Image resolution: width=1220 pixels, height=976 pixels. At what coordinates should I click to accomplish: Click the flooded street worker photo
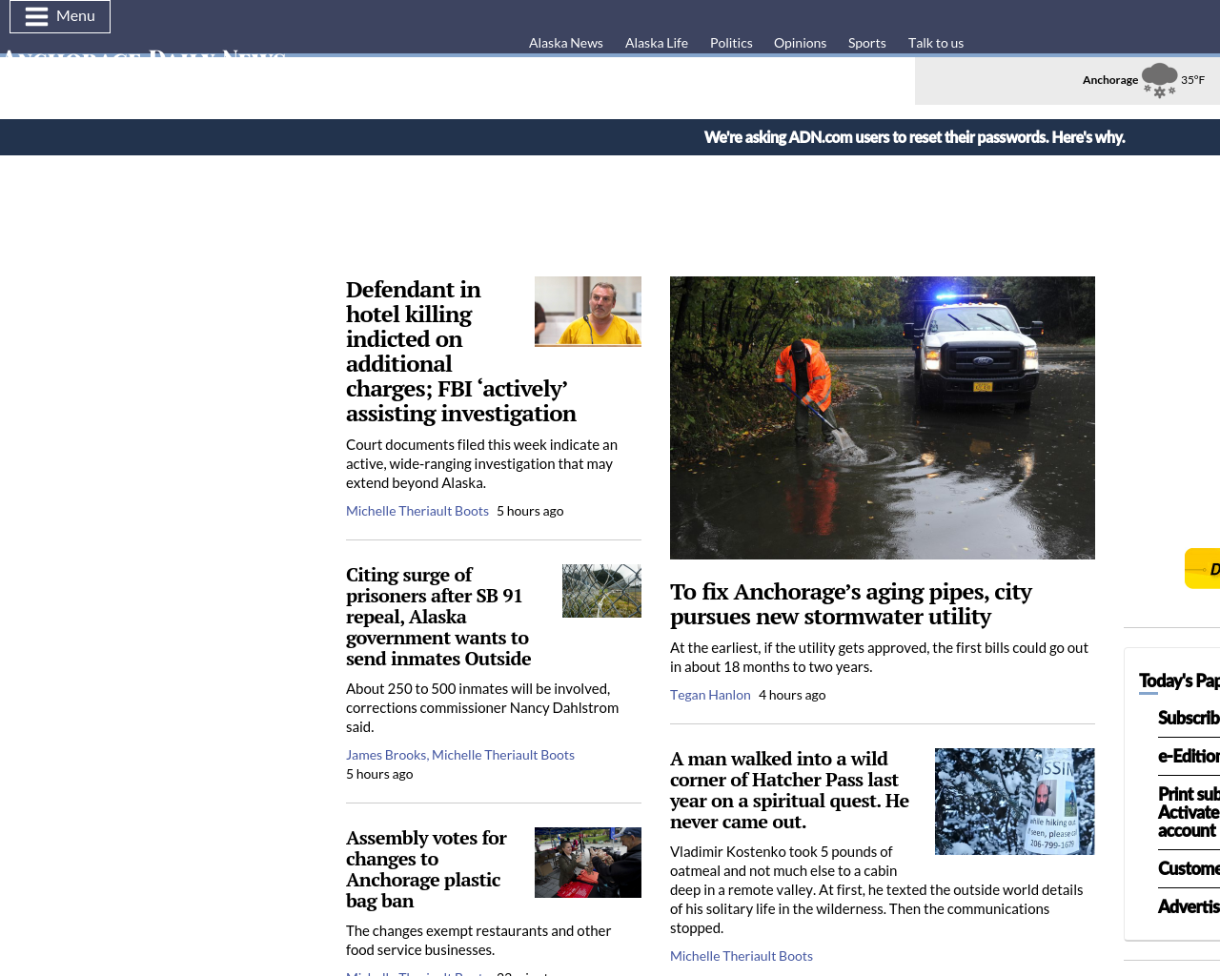point(882,417)
